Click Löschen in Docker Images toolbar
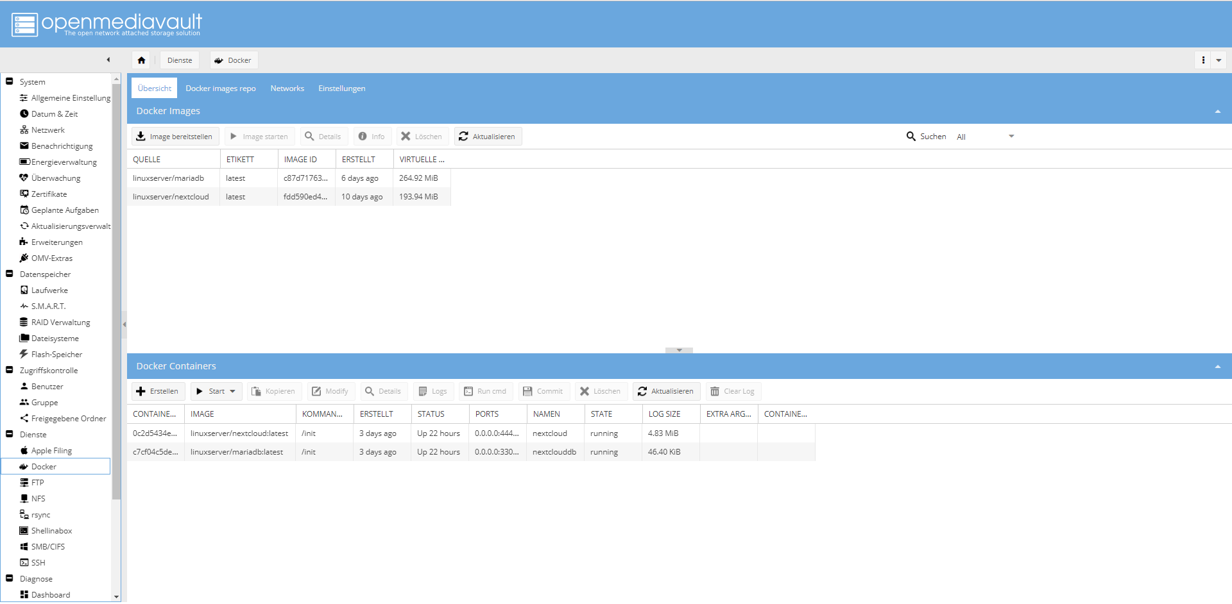The width and height of the screenshot is (1232, 604). [422, 137]
